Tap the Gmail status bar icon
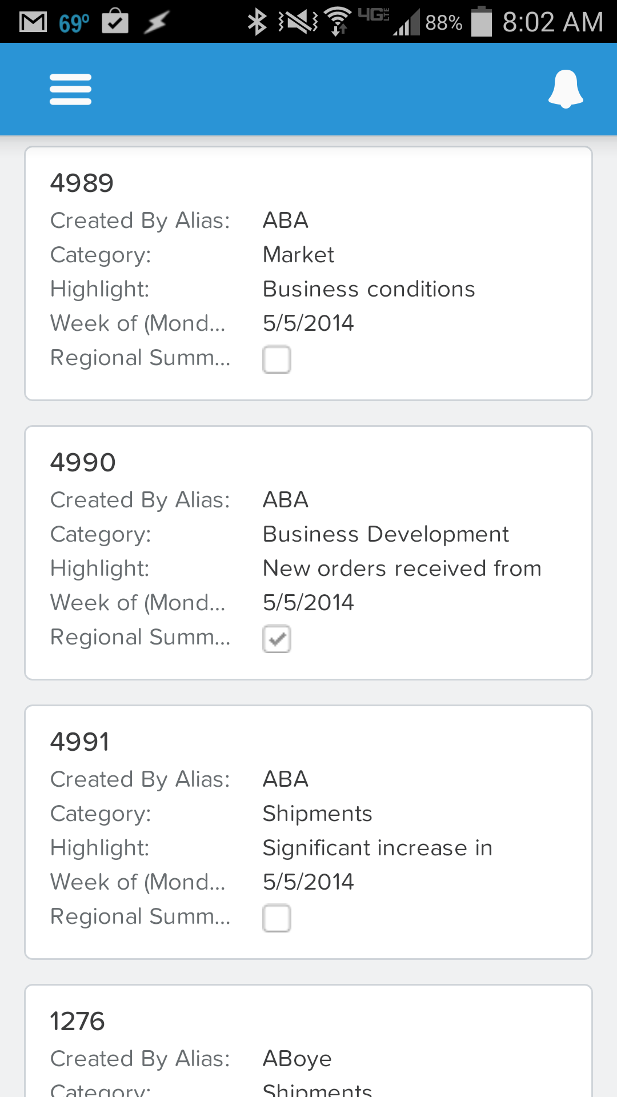 (x=33, y=22)
